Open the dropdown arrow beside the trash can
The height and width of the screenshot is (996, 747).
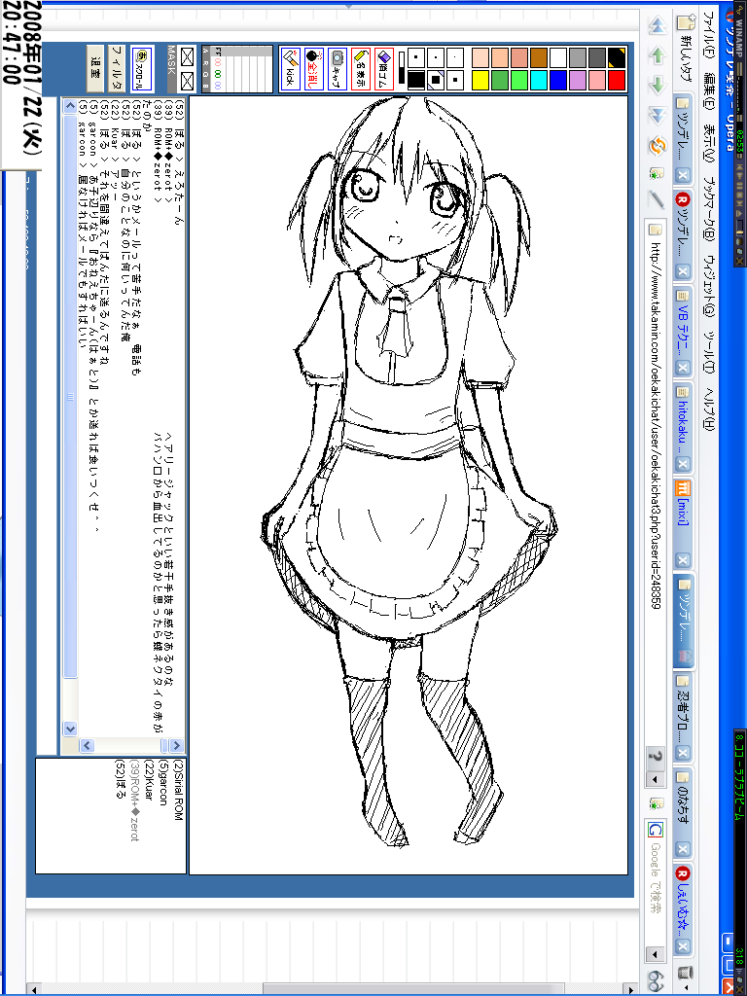coord(685,988)
